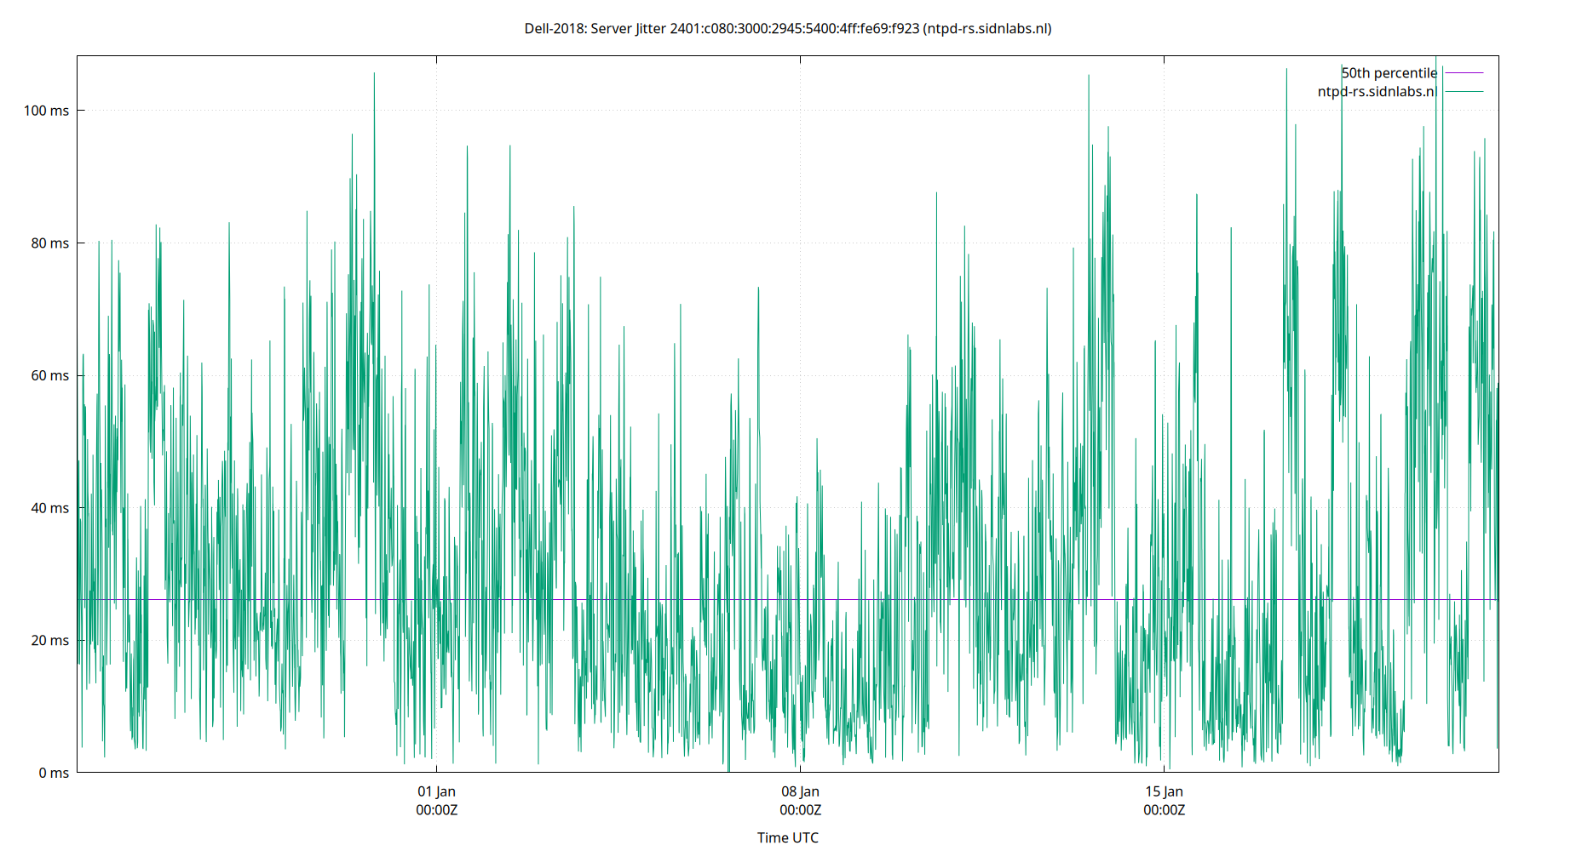The image size is (1576, 851).
Task: Select the 08 Jan 00:00Z tick label
Action: point(801,800)
